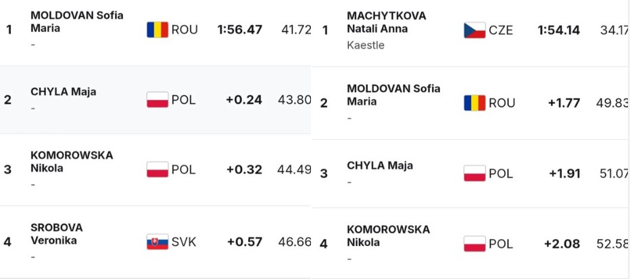Select second-ranked MOLDOVAN Sofia Maria name
The height and width of the screenshot is (279, 630).
[393, 95]
